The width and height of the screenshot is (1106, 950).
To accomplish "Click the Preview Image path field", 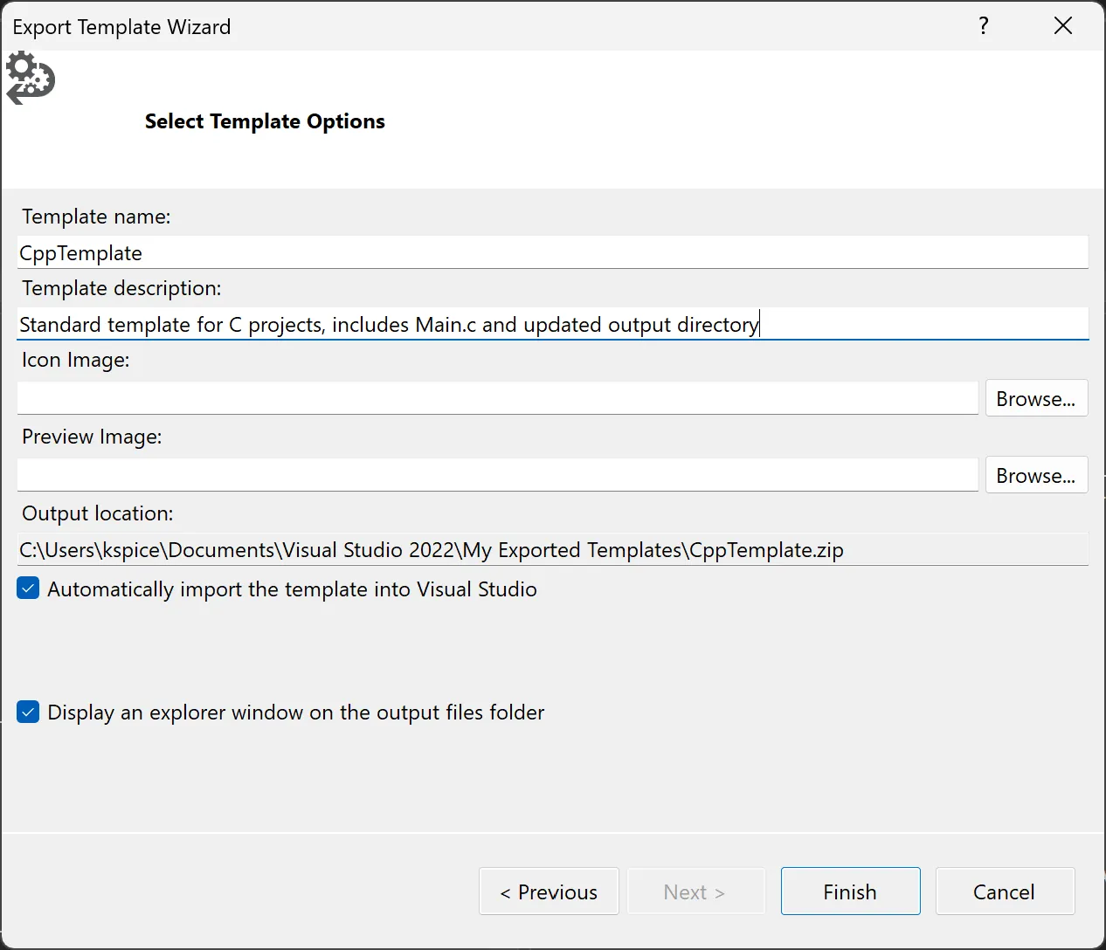I will [498, 475].
